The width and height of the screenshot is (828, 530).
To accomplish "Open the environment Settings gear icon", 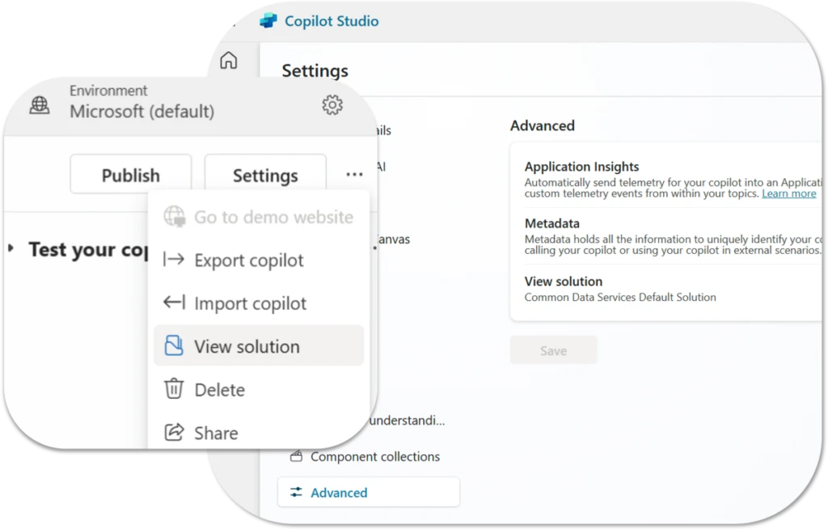I will pos(332,105).
